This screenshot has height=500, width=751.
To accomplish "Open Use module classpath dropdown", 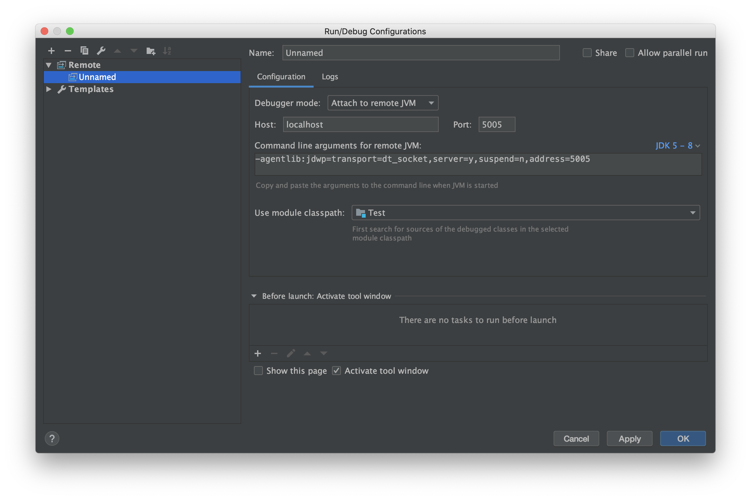I will 525,213.
